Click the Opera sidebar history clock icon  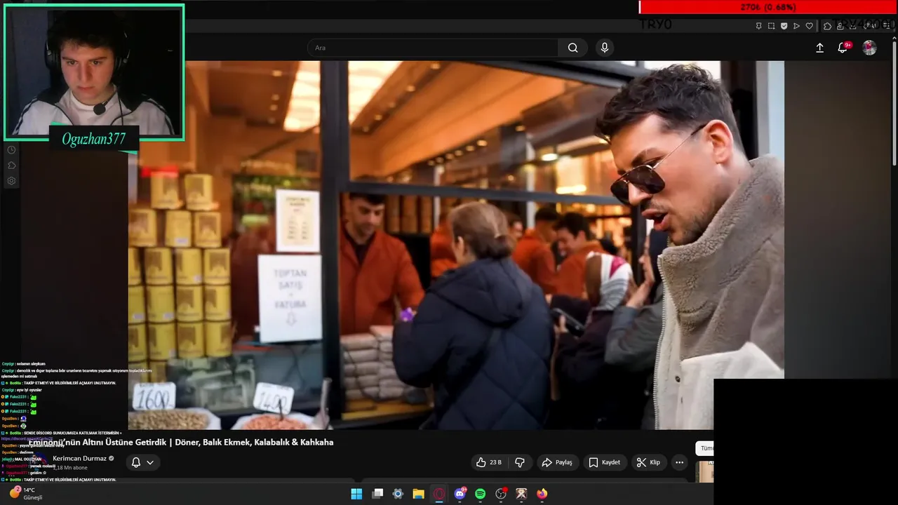click(x=11, y=150)
